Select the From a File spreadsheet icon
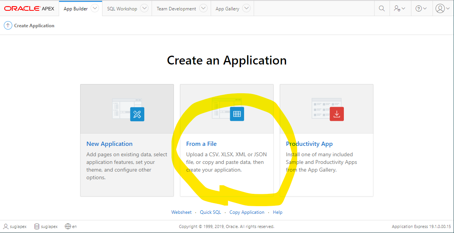This screenshot has width=454, height=233. click(x=237, y=114)
